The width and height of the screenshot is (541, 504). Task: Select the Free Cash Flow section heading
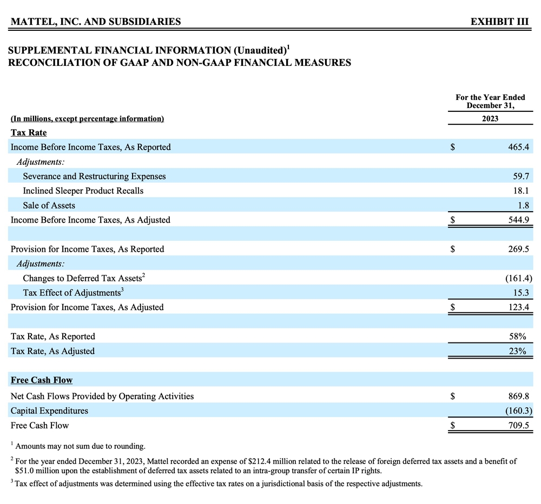point(41,380)
